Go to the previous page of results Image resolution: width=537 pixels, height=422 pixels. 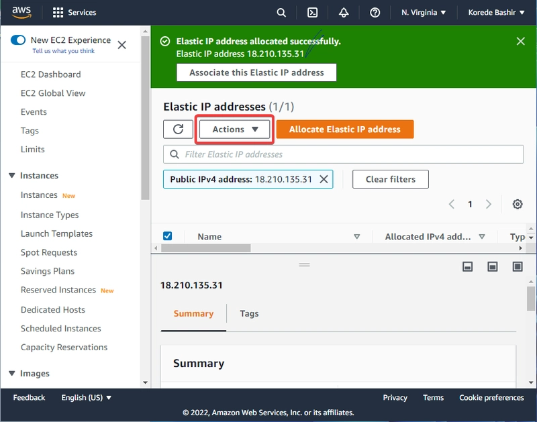tap(452, 205)
